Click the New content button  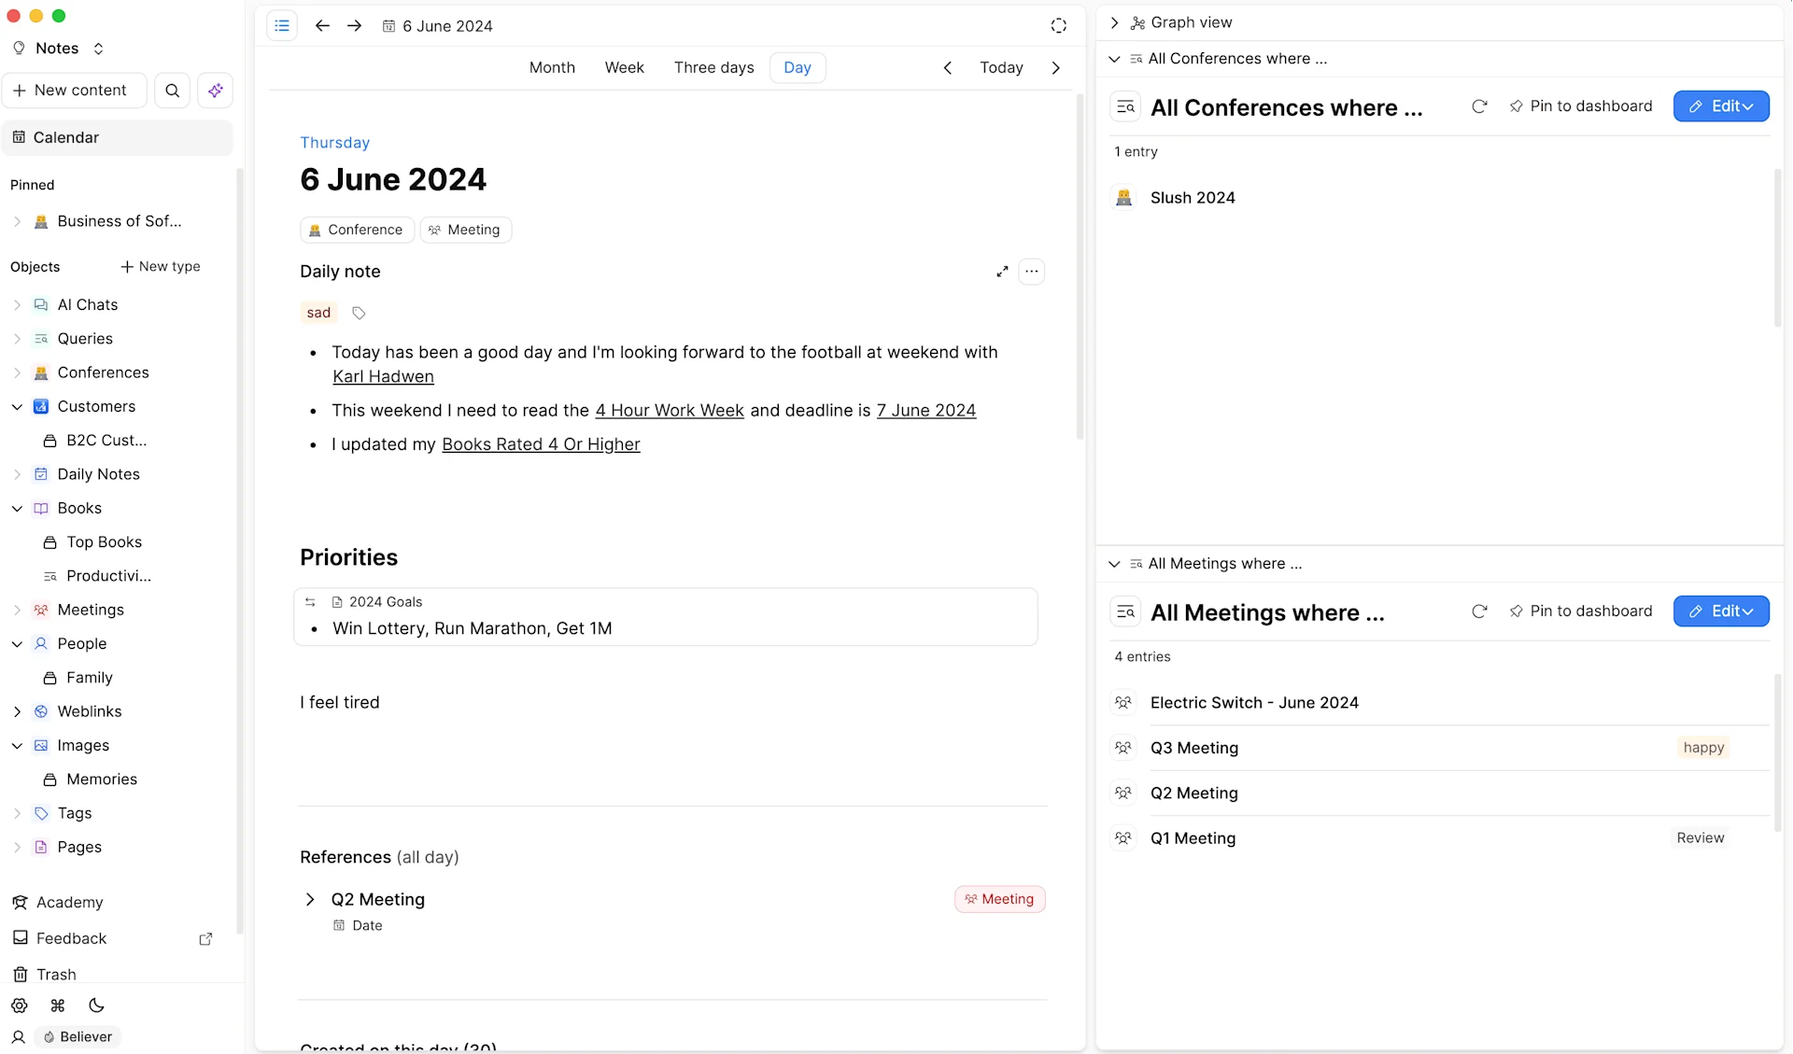pos(74,90)
